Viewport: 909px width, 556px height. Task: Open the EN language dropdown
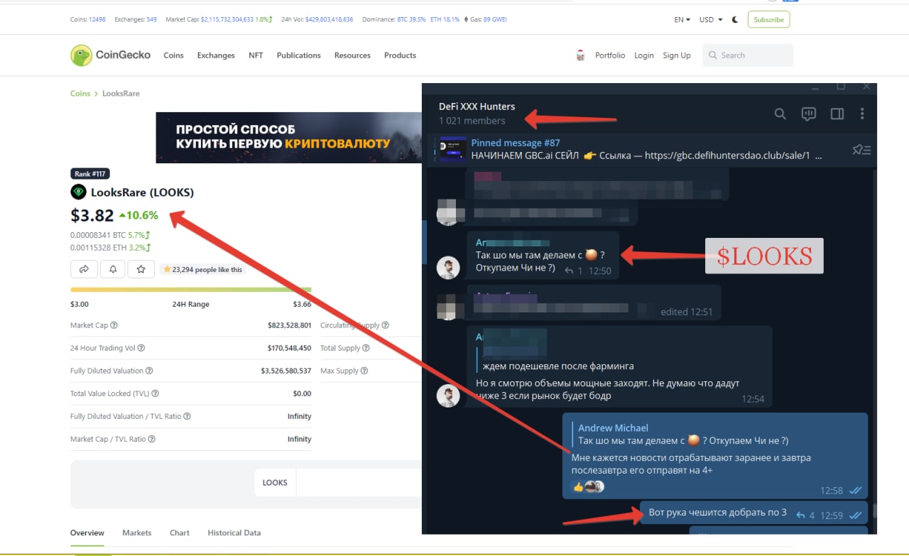click(x=682, y=20)
